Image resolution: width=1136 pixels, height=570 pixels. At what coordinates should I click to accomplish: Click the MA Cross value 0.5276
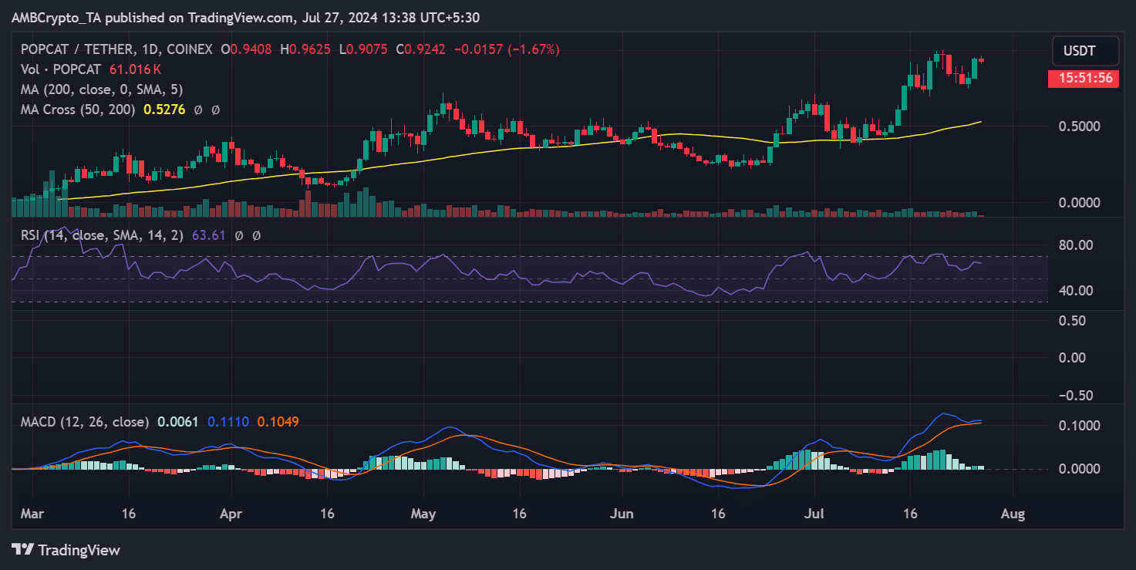tap(164, 110)
